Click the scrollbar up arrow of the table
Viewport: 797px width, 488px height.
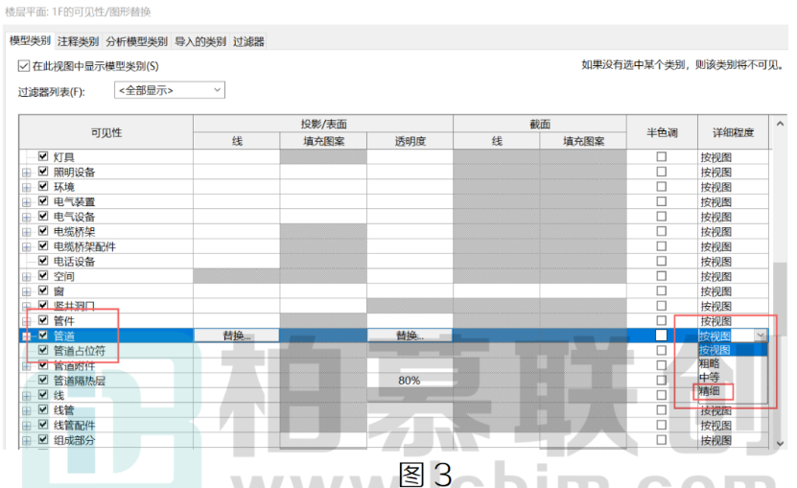[x=781, y=124]
